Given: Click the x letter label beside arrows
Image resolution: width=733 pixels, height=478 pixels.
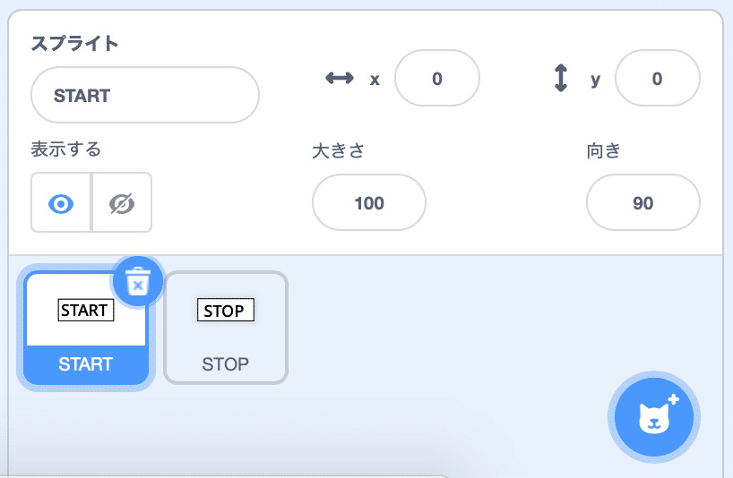Looking at the screenshot, I should pos(375,81).
